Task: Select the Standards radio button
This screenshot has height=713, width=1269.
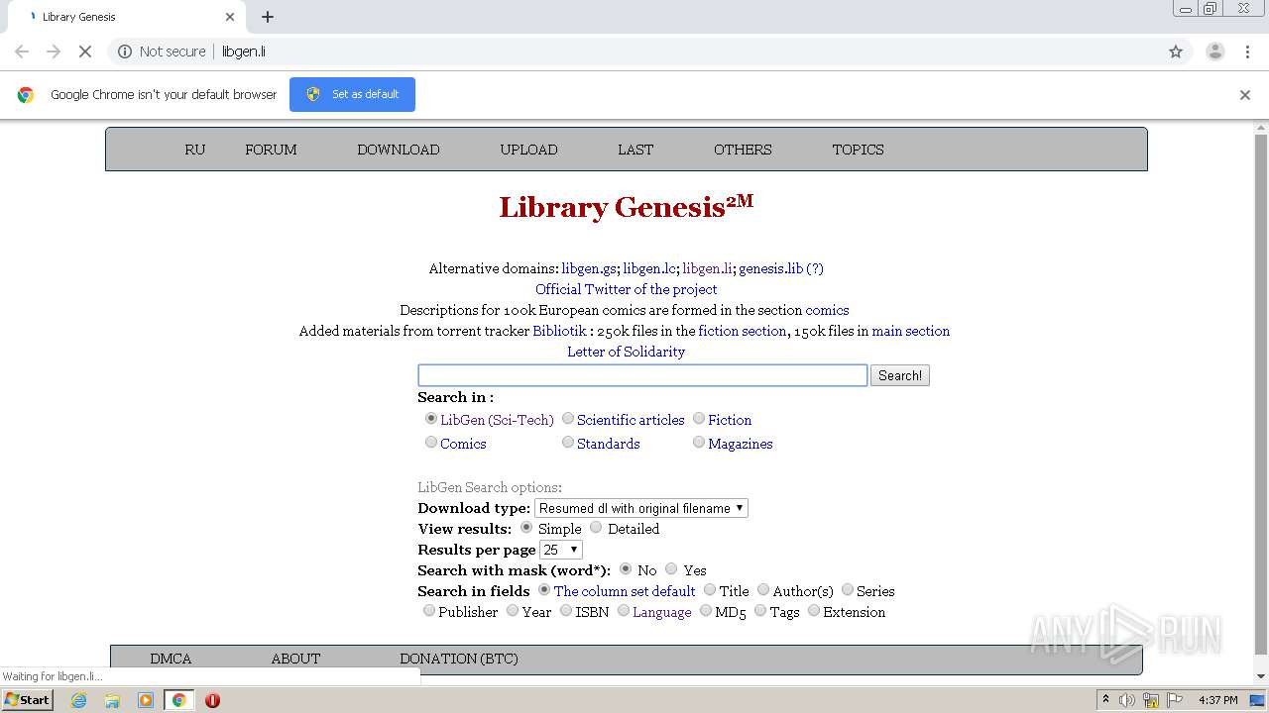Action: [568, 443]
